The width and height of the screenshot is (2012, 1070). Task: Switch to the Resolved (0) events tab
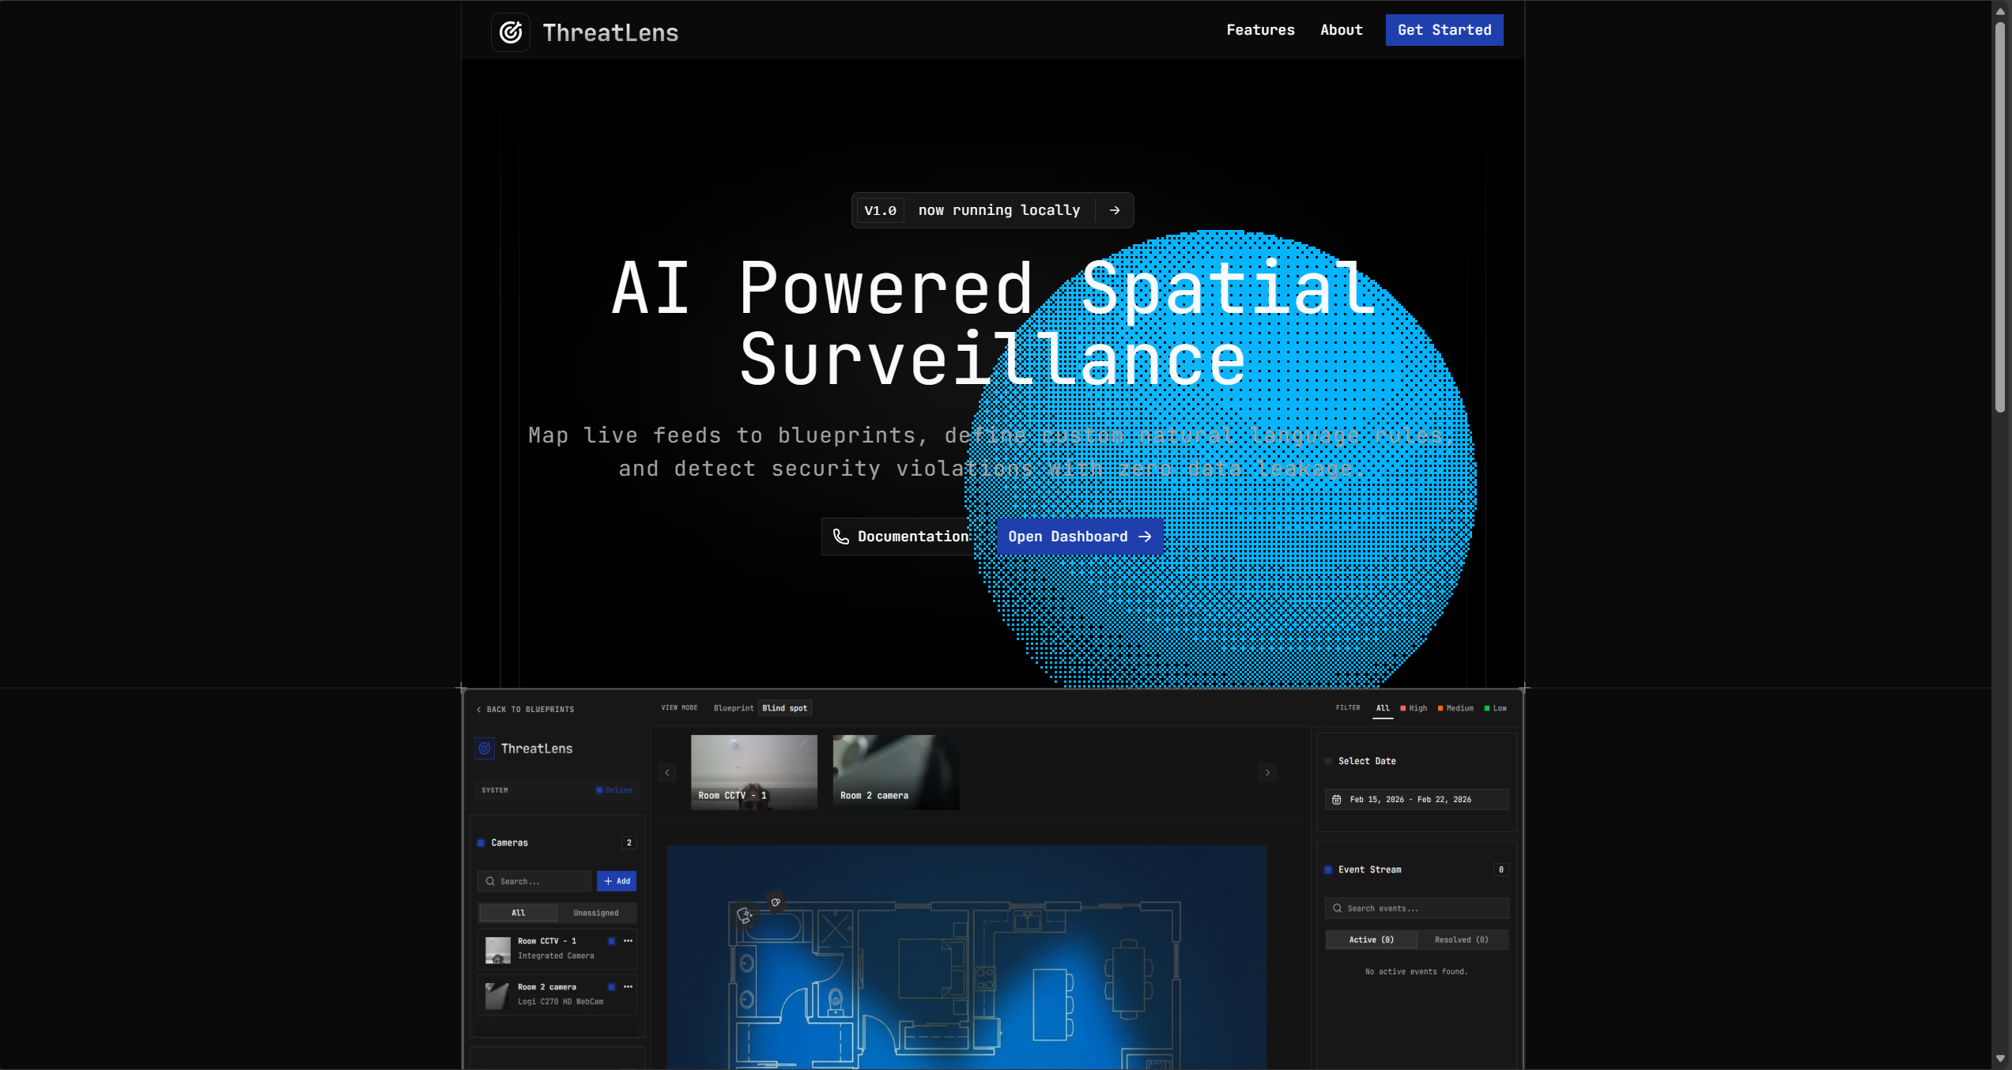[1461, 940]
